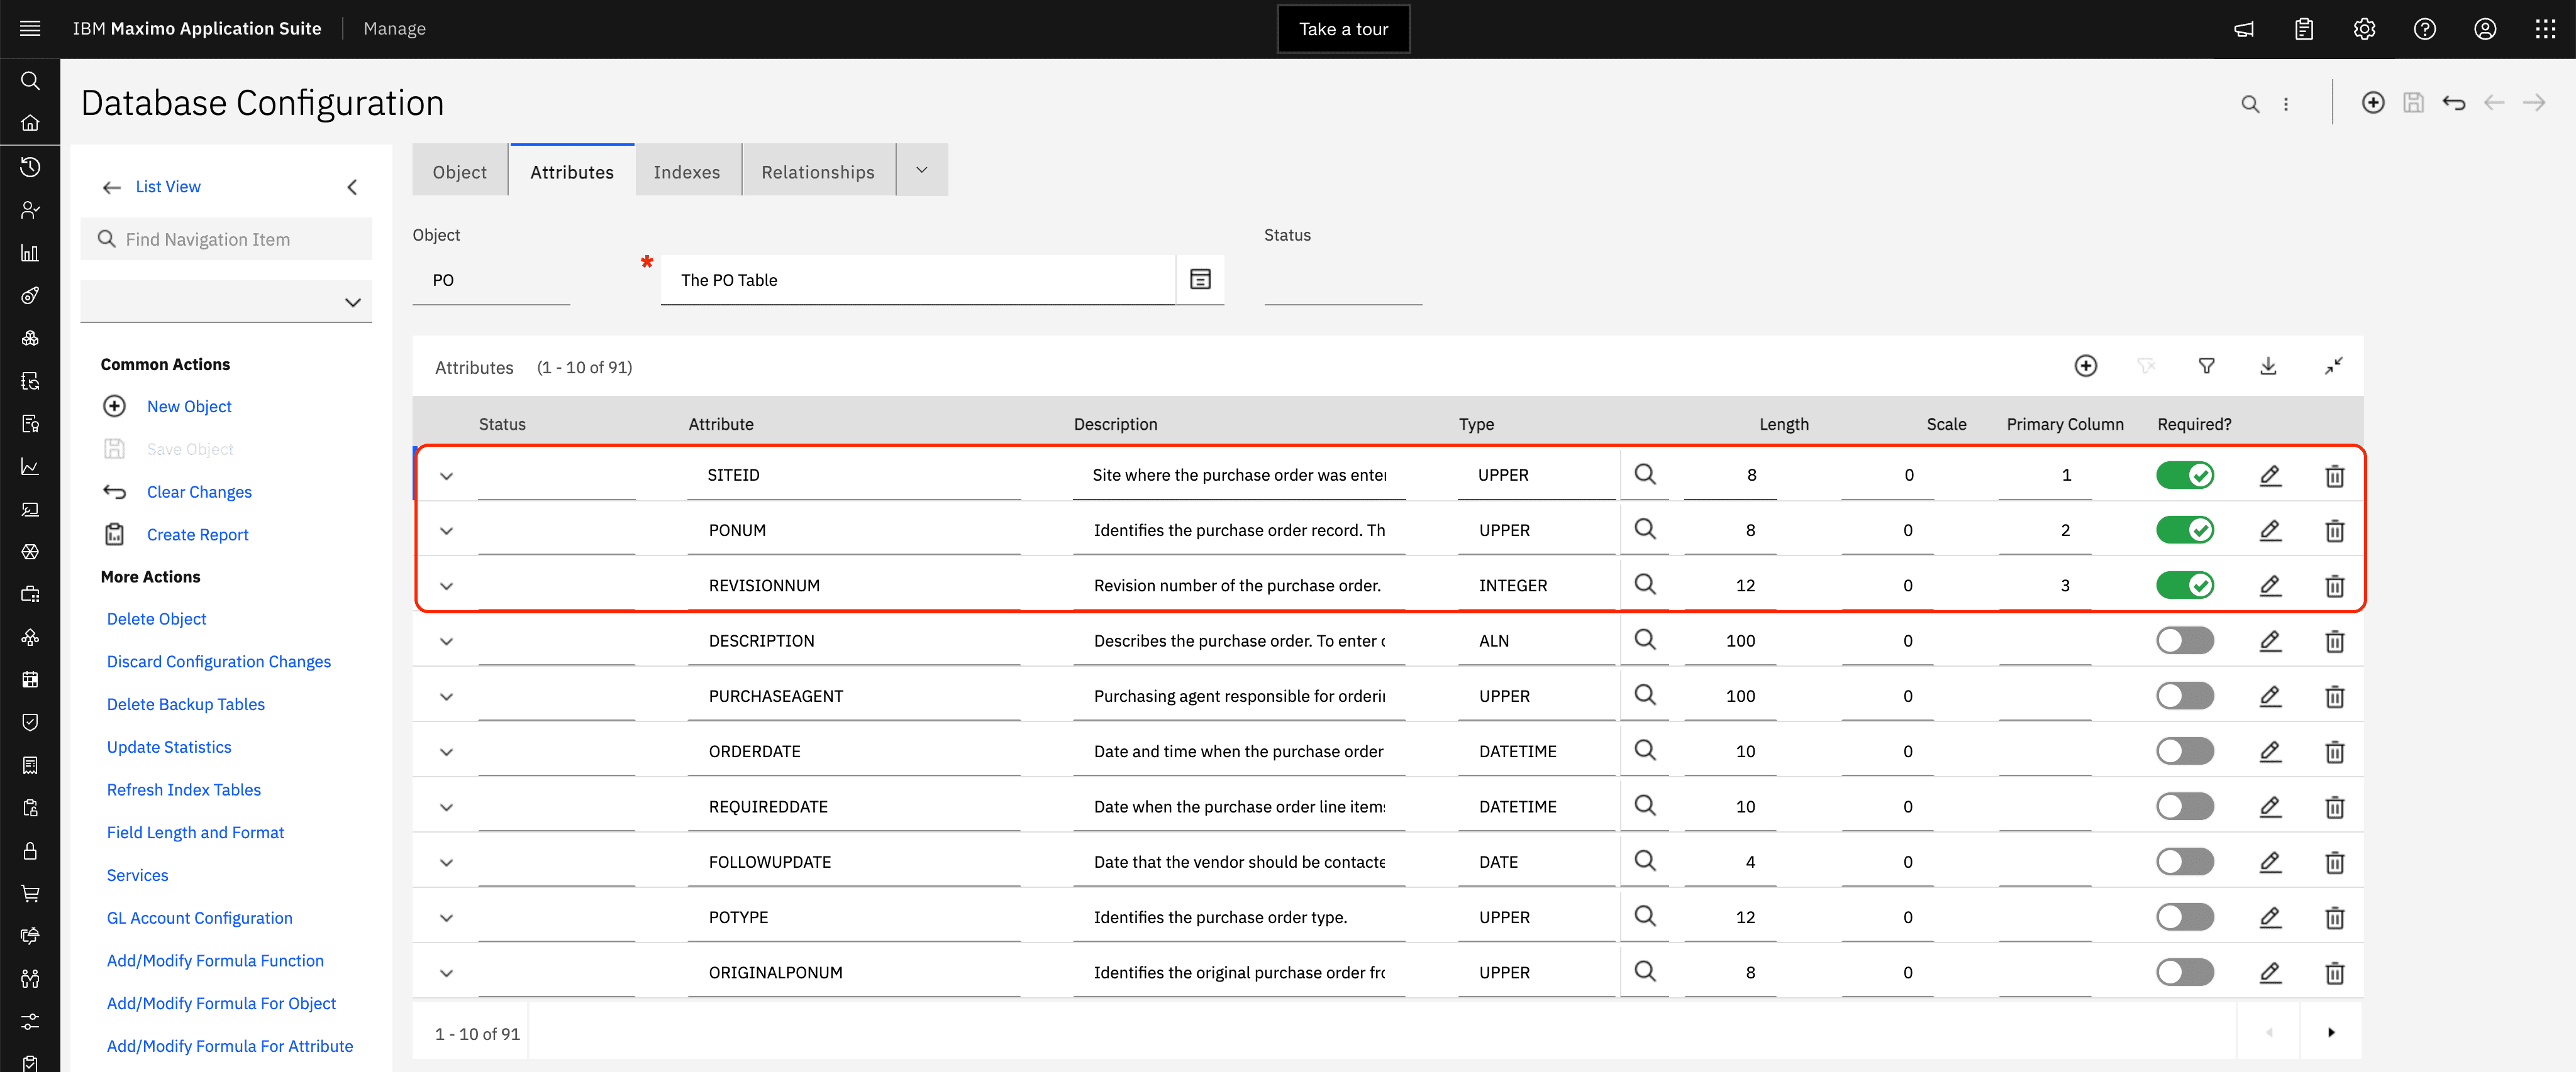This screenshot has width=2576, height=1072.
Task: Click the download icon in Attributes table
Action: click(2268, 367)
